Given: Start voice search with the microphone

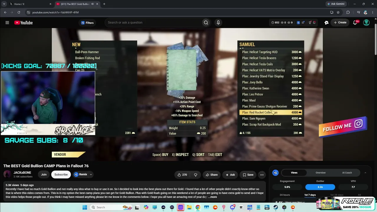Looking at the screenshot, I should (x=218, y=23).
